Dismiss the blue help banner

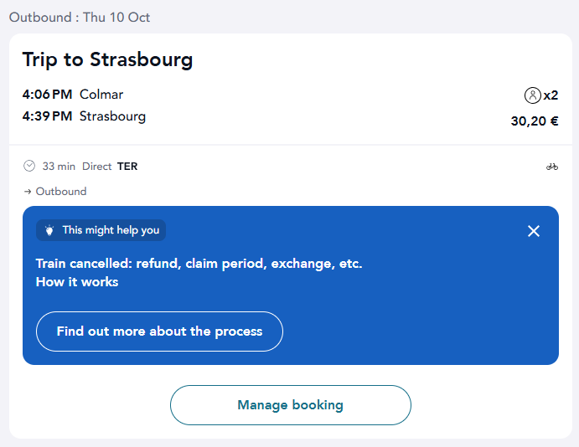coord(533,231)
